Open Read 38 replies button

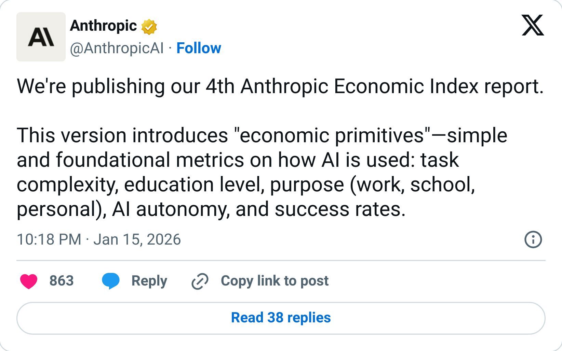coord(281,318)
